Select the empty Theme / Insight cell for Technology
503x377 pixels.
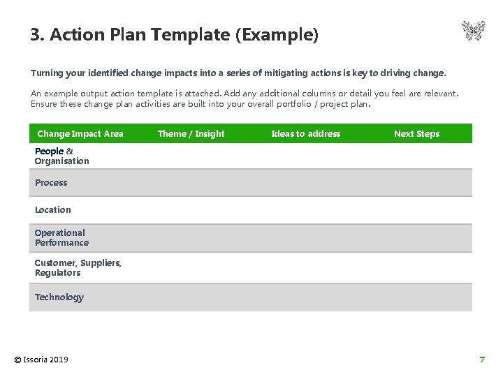191,297
